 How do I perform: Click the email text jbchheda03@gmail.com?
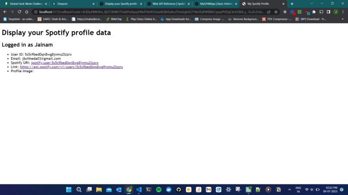pos(41,59)
